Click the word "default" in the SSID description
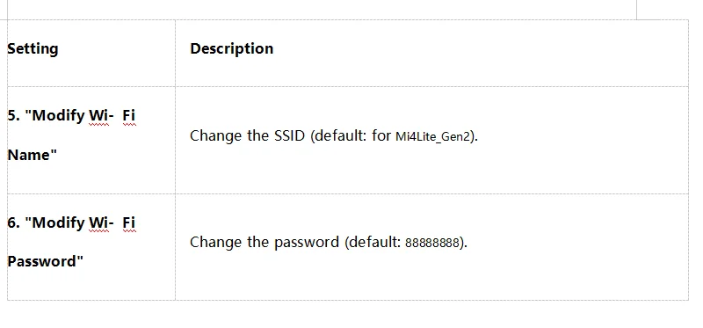 point(341,135)
